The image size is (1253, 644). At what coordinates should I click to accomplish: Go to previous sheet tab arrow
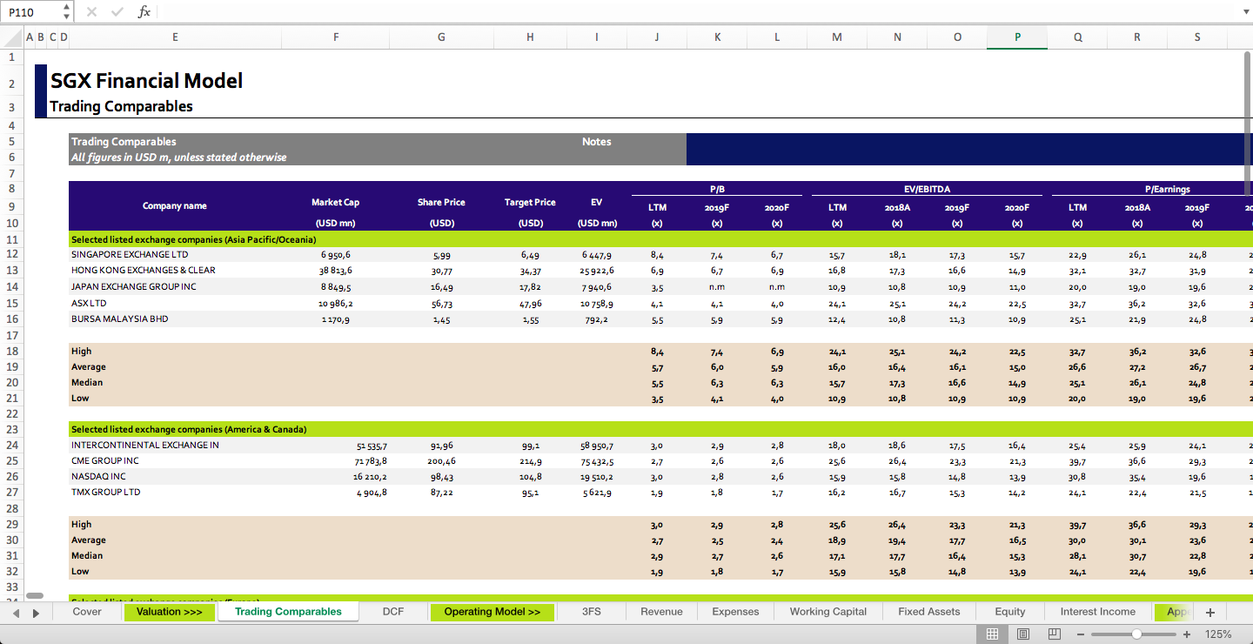pos(16,613)
